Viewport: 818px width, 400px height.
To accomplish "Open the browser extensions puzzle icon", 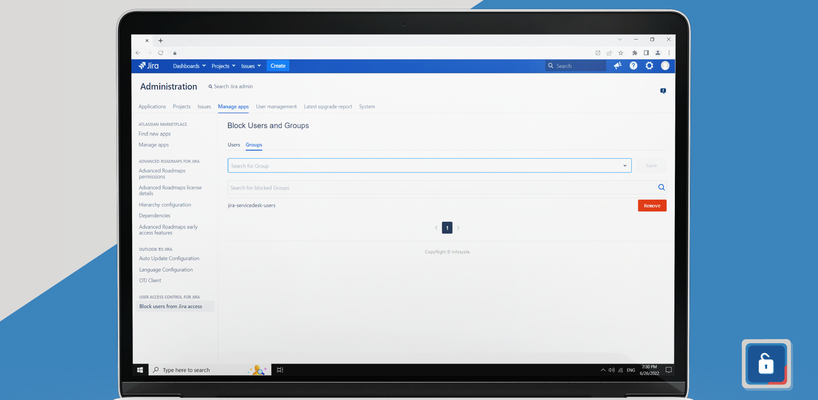I will click(x=634, y=52).
